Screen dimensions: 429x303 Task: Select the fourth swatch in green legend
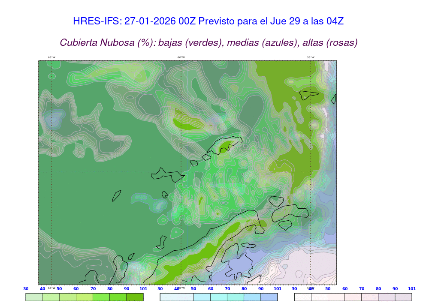[x=85, y=297]
